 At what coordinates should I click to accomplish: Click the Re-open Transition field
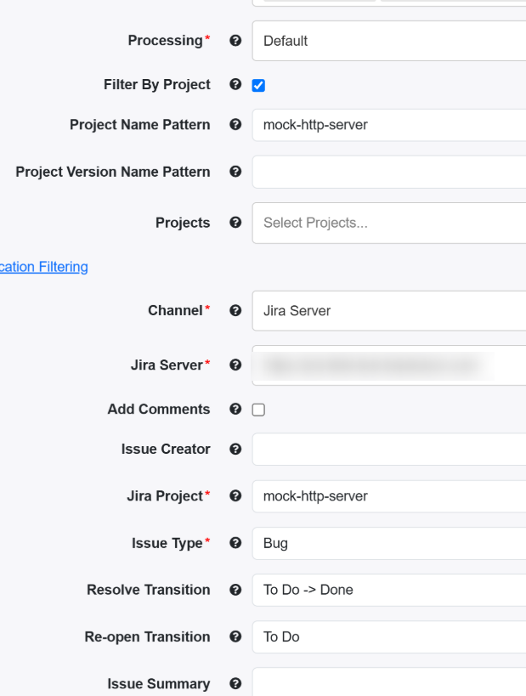(389, 637)
